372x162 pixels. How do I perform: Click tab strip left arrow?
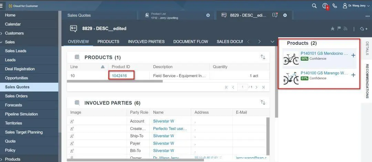[x=248, y=42]
